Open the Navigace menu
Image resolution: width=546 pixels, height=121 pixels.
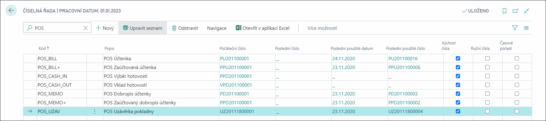tap(217, 28)
